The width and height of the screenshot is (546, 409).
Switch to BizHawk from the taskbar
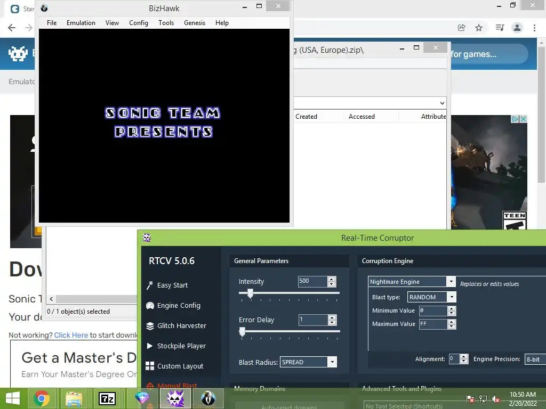(208, 398)
